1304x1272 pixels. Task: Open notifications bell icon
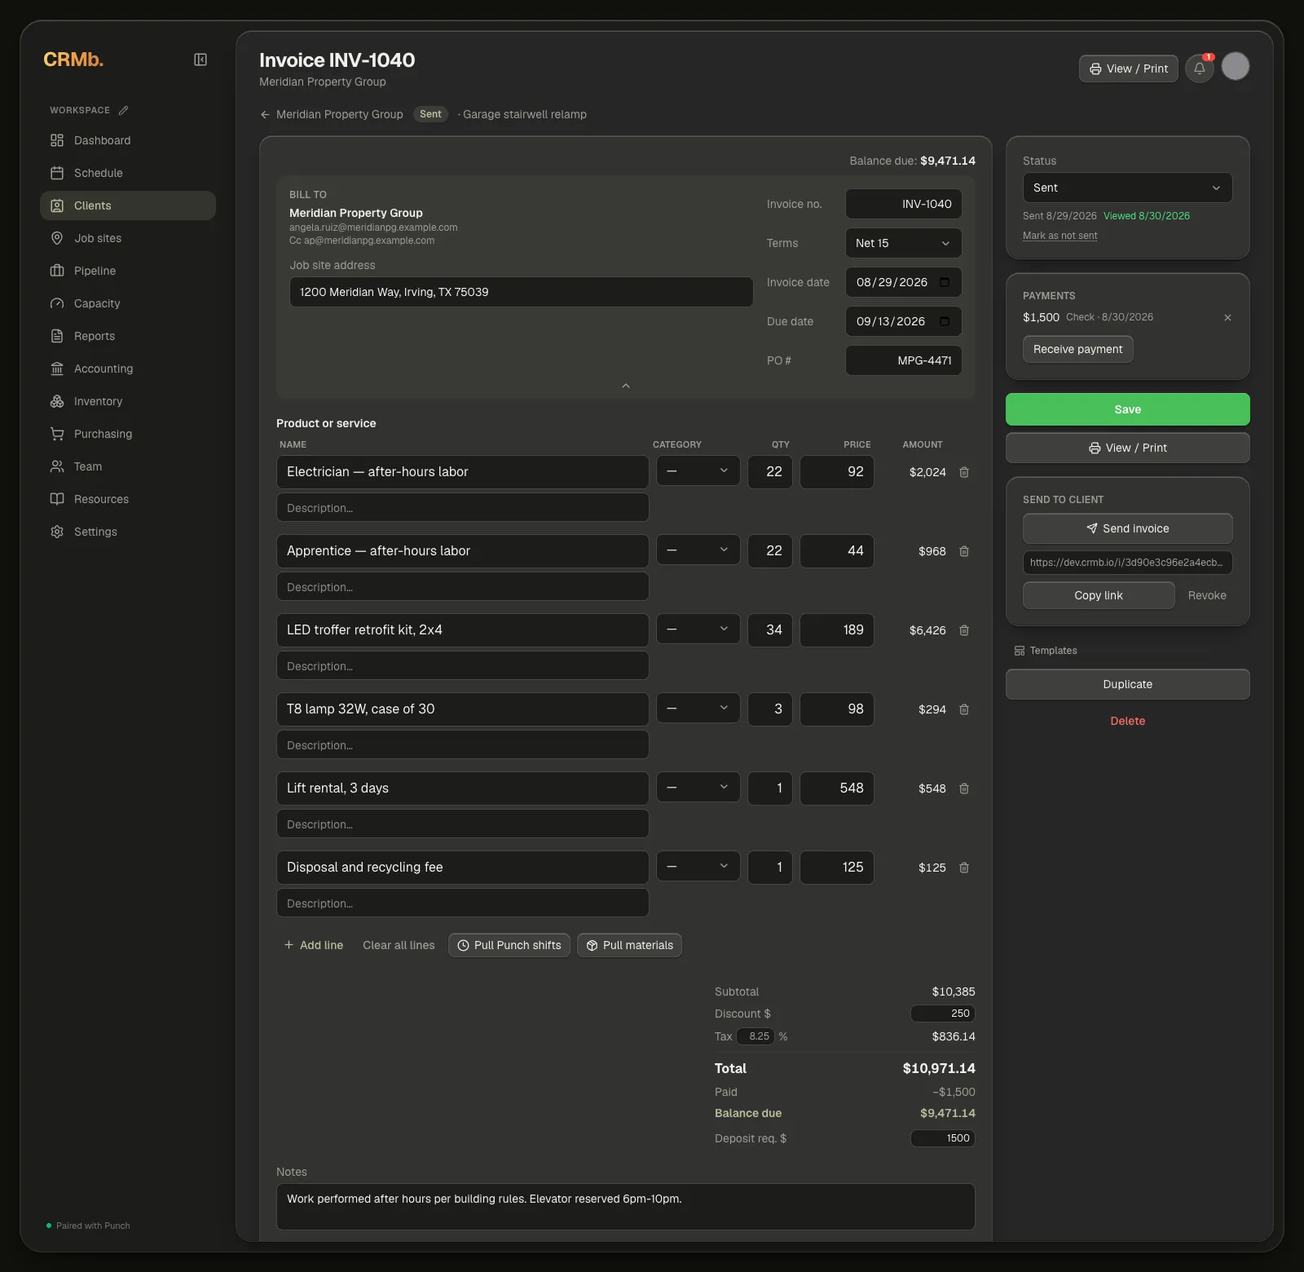(1200, 68)
